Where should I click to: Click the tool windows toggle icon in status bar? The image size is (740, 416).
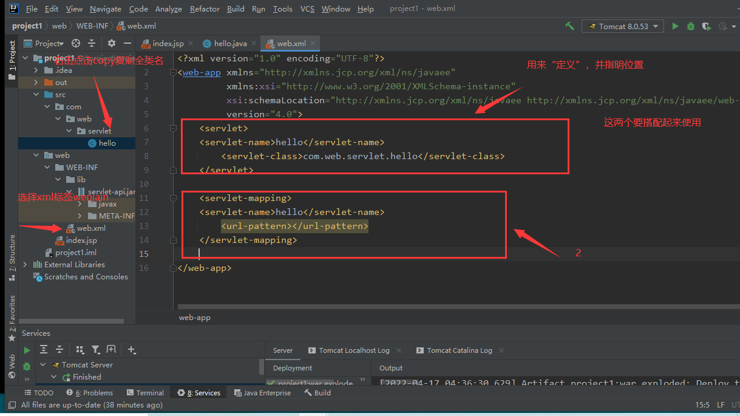tap(12, 404)
